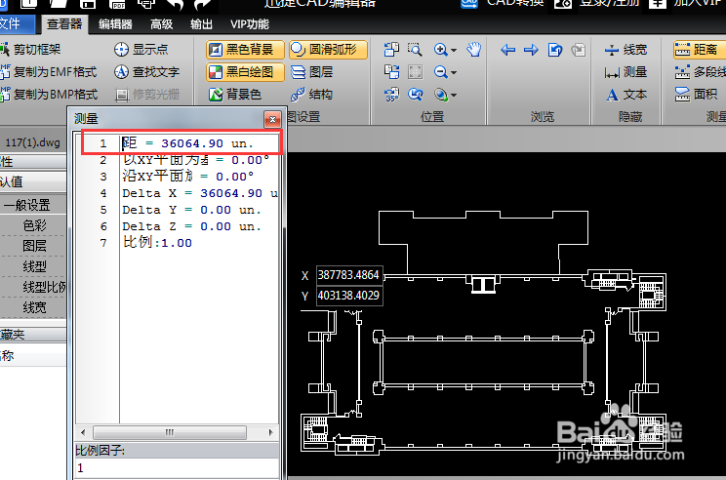Click the previous zoom magnifier icon
Image resolution: width=726 pixels, height=480 pixels.
[415, 95]
